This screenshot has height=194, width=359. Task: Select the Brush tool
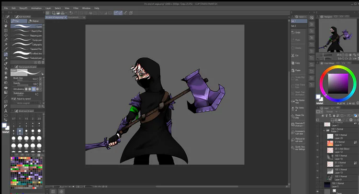coord(6,64)
